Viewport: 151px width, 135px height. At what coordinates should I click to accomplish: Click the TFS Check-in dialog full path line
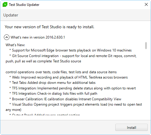(53, 94)
